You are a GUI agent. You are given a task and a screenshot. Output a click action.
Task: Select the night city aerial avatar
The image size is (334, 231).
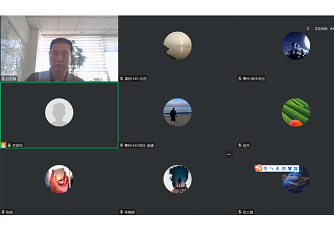point(296,180)
